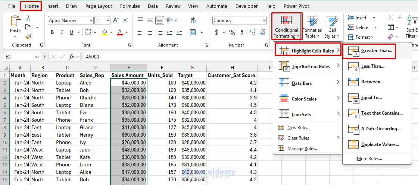Toggle Italic formatting
Image resolution: width=418 pixels, height=185 pixels.
click(62, 32)
